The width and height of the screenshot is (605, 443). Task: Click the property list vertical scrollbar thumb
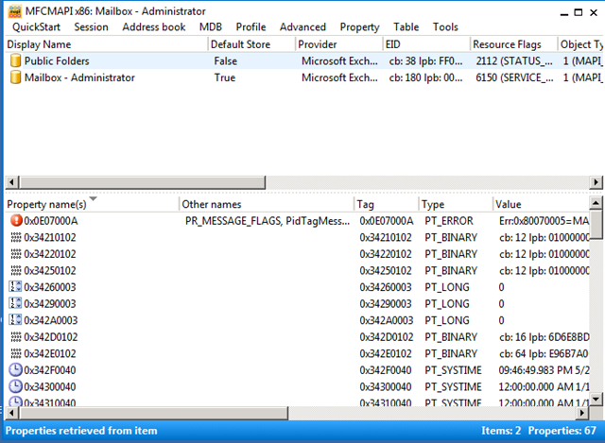pos(596,224)
